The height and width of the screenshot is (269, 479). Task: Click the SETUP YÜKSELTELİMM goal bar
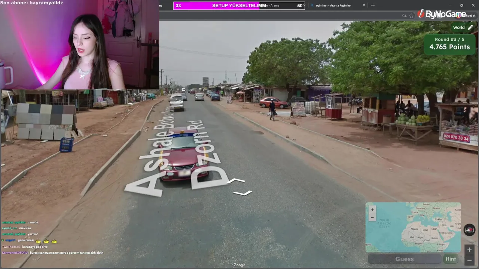[x=239, y=6]
